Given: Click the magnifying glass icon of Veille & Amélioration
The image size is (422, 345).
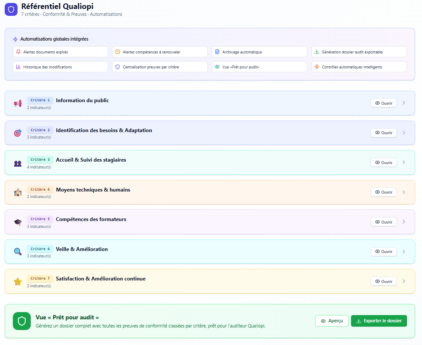Looking at the screenshot, I should [x=18, y=252].
